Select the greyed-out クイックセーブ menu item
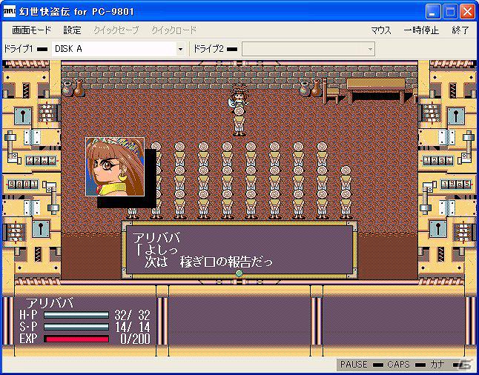 tap(116, 30)
